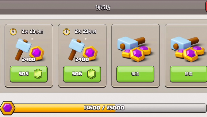Click the second card's 2天 23小时 timer text
Screen dimensions: 207x117
(x=85, y=31)
